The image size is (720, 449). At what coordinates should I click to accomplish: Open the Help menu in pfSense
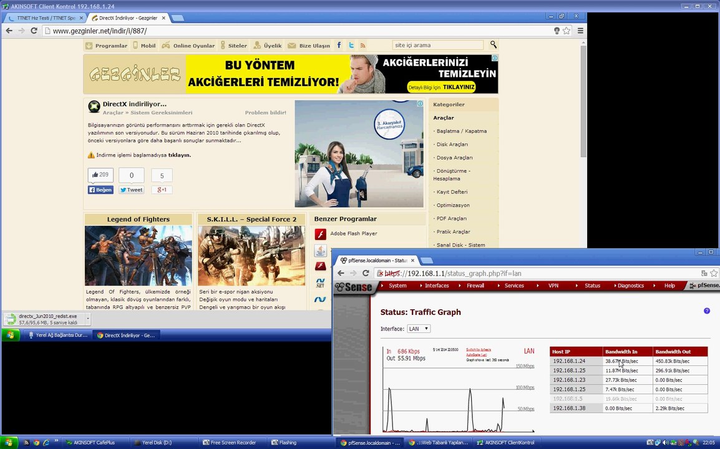tap(669, 286)
